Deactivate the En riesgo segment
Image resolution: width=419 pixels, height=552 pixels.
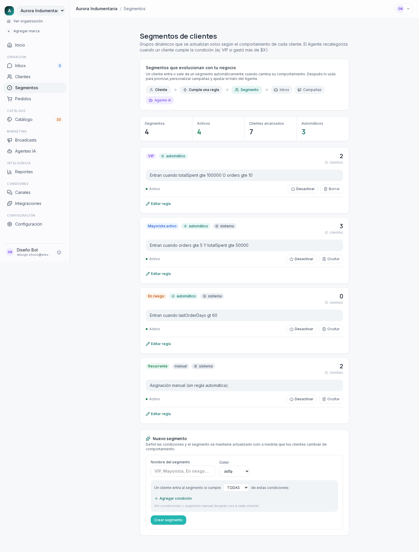coord(301,329)
